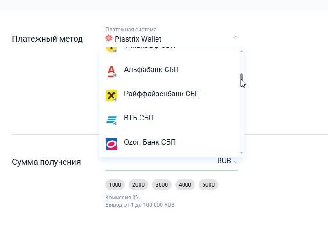Choose the 2000 quick amount chip
This screenshot has width=328, height=230.
pyautogui.click(x=139, y=185)
